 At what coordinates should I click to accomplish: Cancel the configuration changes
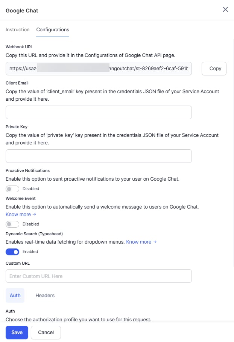pos(46,333)
